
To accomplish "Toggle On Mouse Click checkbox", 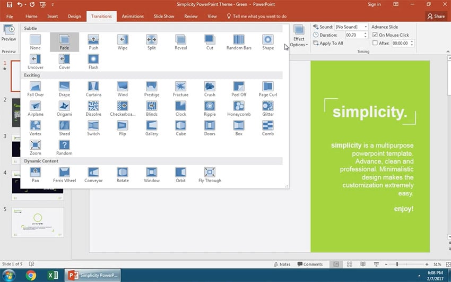I will point(375,35).
